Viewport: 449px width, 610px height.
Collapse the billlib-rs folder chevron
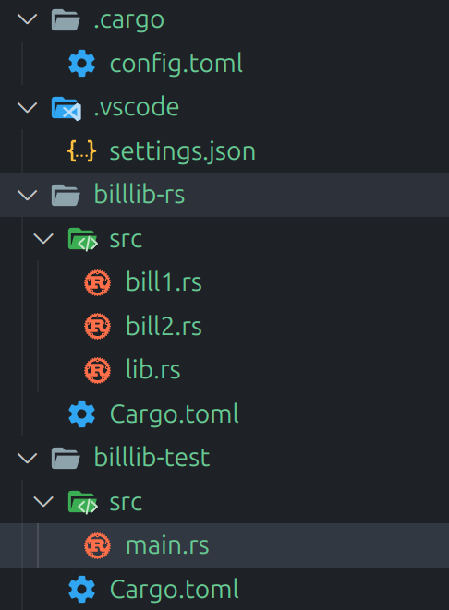click(x=28, y=195)
